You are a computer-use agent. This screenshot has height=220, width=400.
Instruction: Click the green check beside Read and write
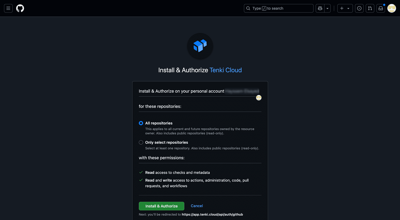tap(141, 180)
